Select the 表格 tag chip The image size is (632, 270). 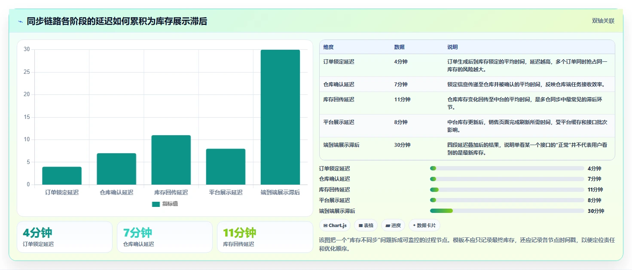point(366,225)
